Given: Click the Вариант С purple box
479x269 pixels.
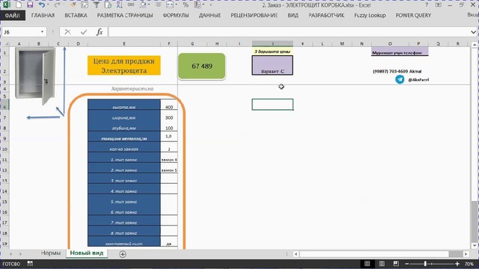Looking at the screenshot, I should (x=272, y=65).
